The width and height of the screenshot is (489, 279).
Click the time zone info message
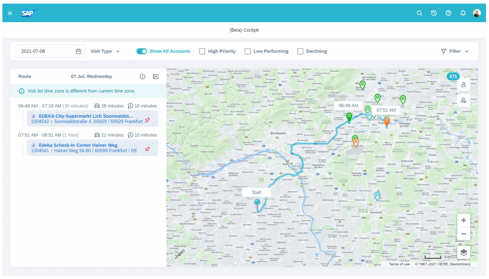(81, 91)
